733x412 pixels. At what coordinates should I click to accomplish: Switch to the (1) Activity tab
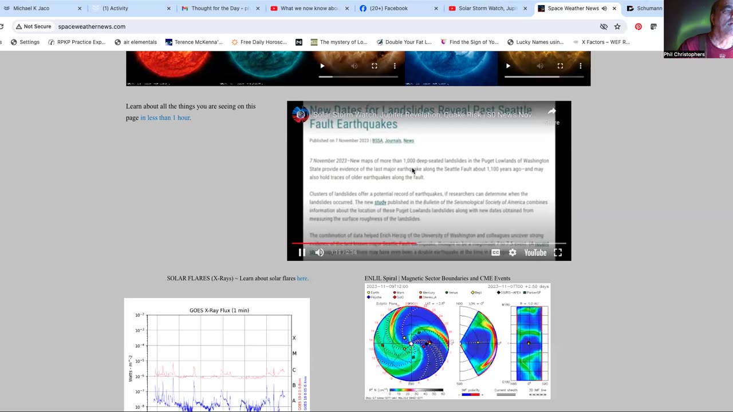[131, 9]
